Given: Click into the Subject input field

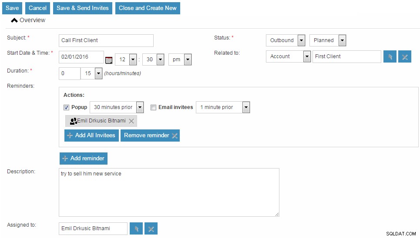Looking at the screenshot, I should (106, 40).
